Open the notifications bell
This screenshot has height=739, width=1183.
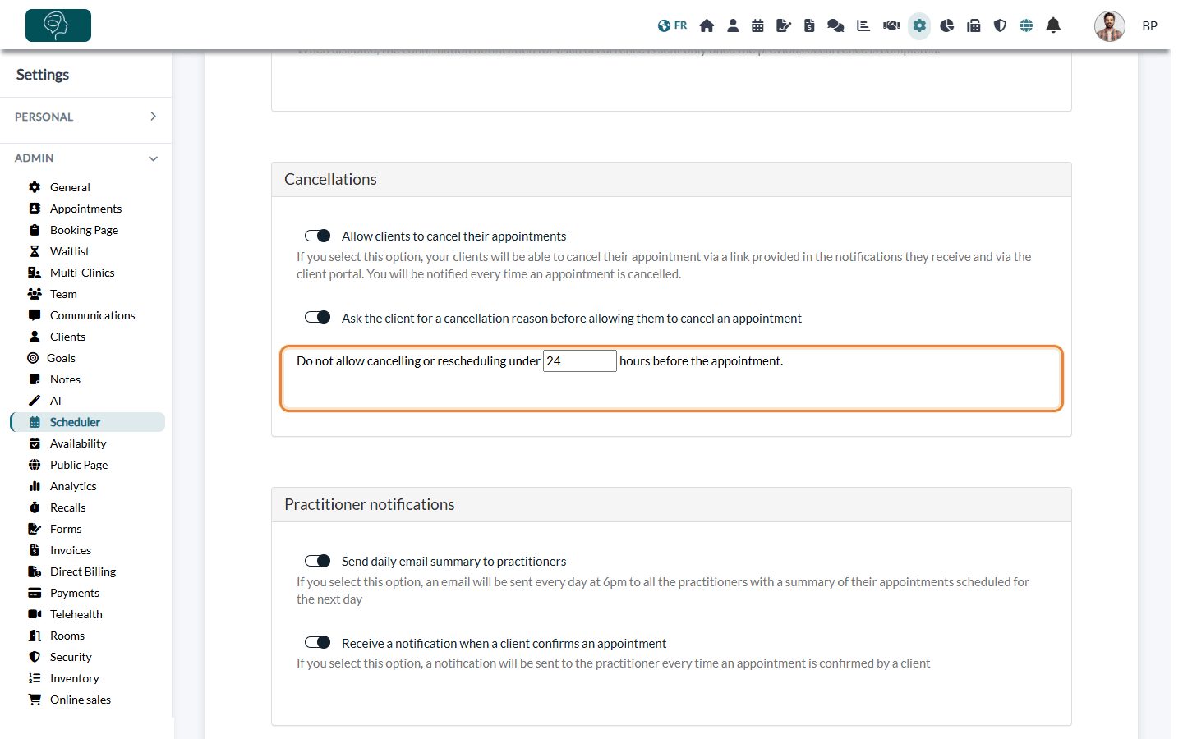[x=1053, y=25]
